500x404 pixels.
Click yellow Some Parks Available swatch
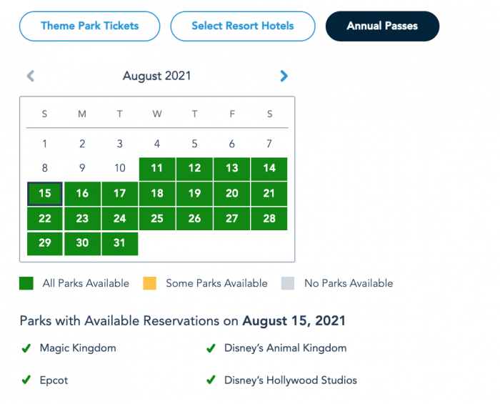149,283
